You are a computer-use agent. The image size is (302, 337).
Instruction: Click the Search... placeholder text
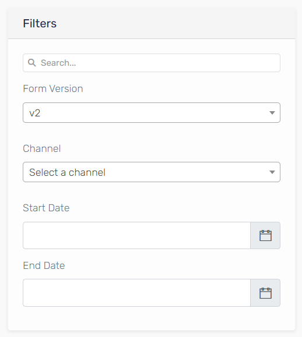coord(58,63)
